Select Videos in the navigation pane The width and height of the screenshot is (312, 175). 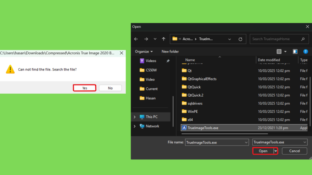pos(151,61)
